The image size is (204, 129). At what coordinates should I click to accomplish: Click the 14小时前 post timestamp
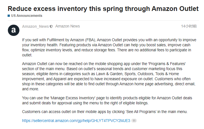tap(189, 26)
